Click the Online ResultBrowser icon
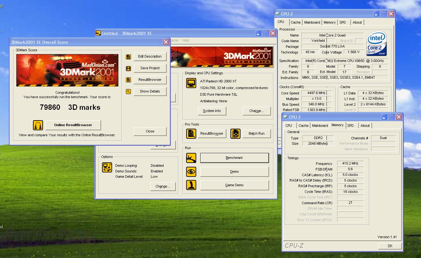Image resolution: width=421 pixels, height=258 pixels. (38, 125)
